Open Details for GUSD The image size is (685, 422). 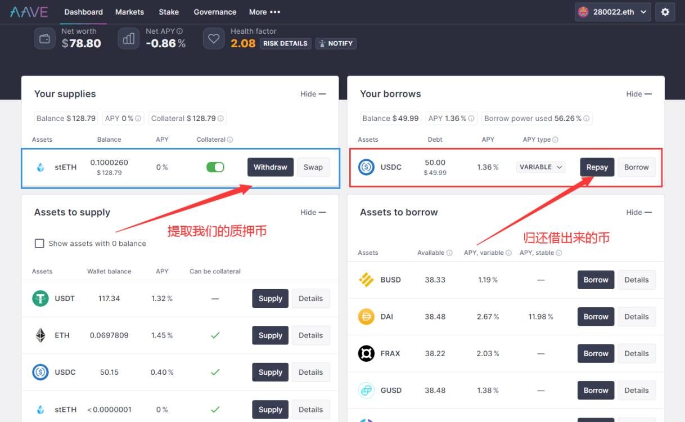click(x=637, y=390)
